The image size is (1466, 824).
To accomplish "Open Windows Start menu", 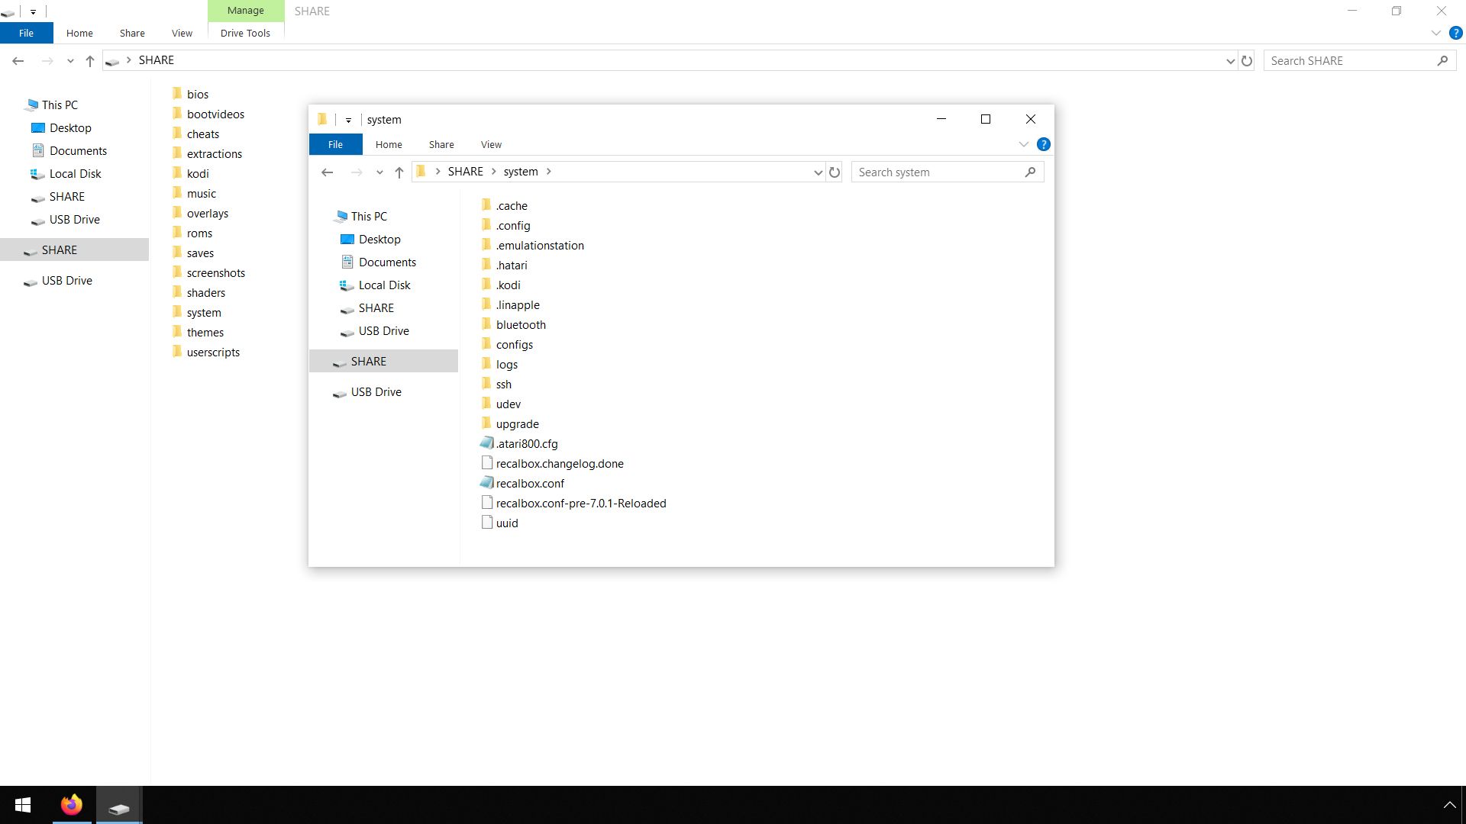I will [23, 805].
